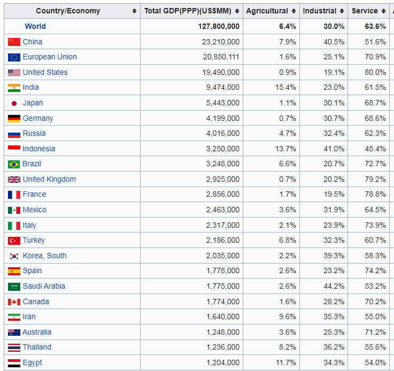This screenshot has width=394, height=371.
Task: Click the Egypt flag icon
Action: tap(14, 363)
